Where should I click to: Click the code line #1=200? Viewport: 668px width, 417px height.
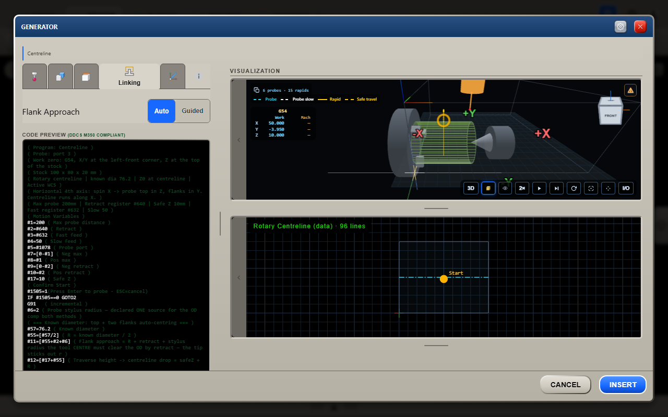click(69, 223)
